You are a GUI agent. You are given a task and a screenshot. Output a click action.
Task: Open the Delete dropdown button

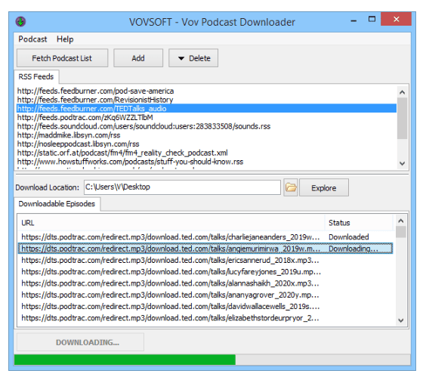pos(193,58)
